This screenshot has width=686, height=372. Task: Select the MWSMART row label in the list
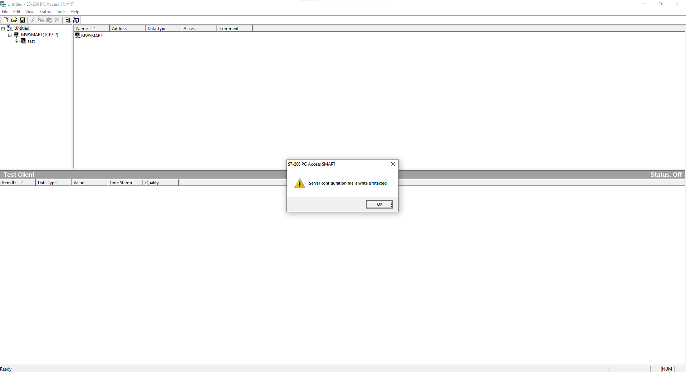pyautogui.click(x=92, y=36)
